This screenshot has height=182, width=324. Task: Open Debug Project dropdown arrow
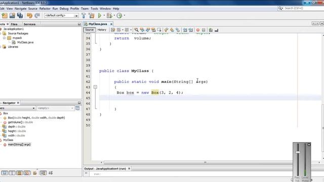(114, 15)
